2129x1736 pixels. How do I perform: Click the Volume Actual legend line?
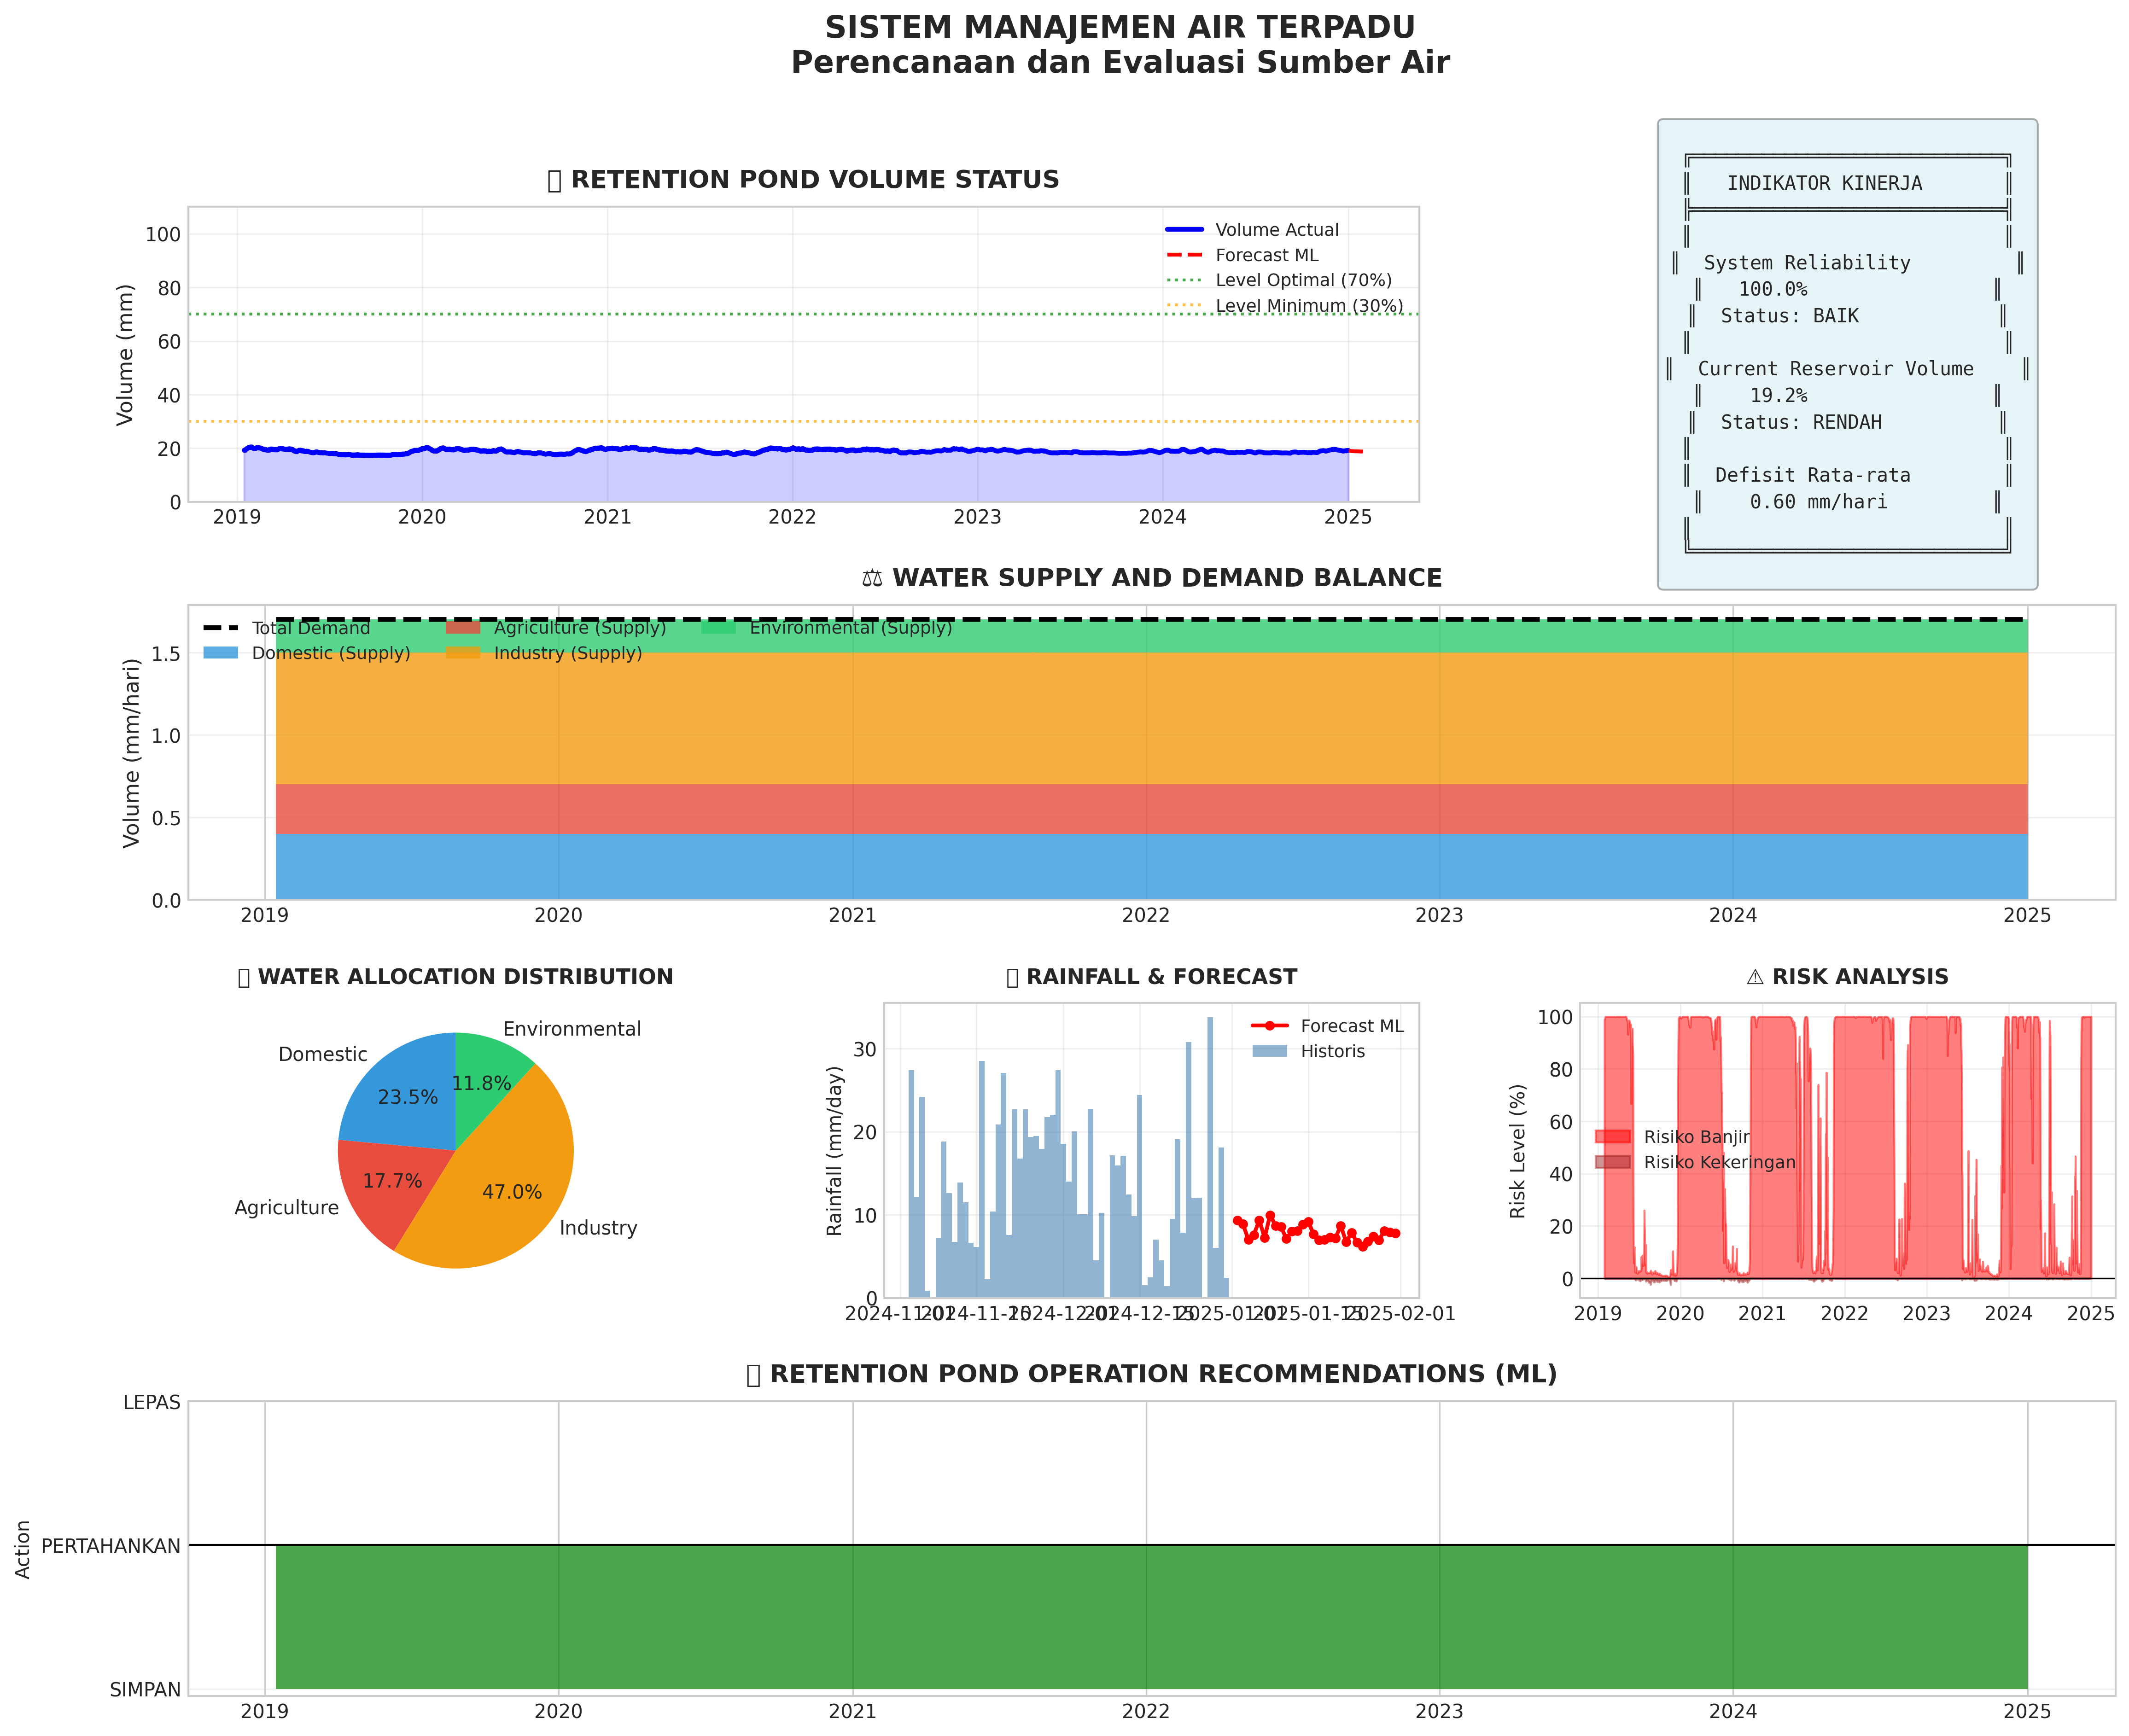[1184, 230]
